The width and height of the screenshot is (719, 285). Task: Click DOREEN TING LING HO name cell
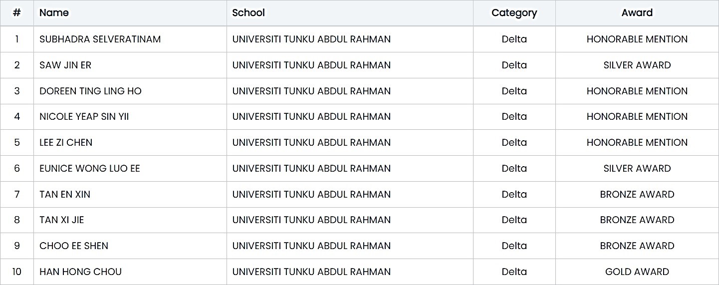[90, 91]
